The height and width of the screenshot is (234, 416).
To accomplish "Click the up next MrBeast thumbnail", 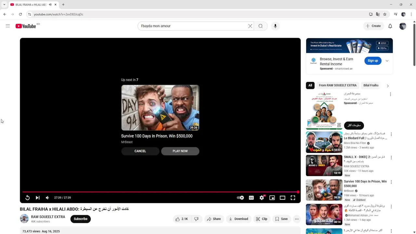I will point(160,108).
